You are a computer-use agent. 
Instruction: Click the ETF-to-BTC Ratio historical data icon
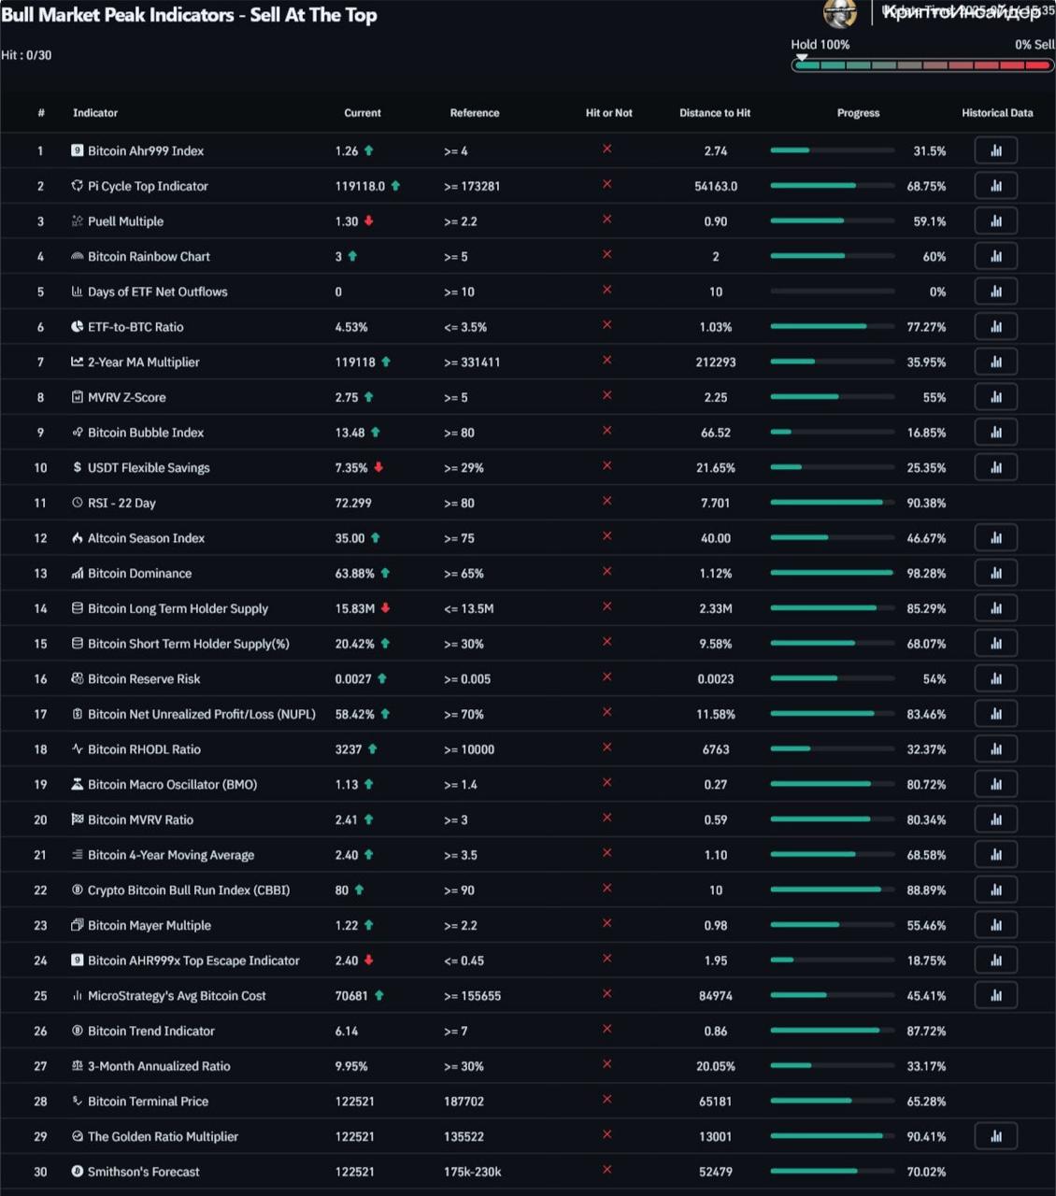[995, 327]
